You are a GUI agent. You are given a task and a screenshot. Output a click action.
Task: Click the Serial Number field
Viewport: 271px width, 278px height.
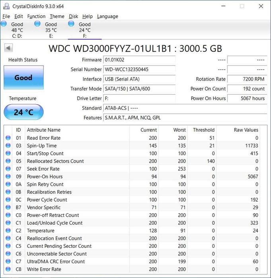pos(139,69)
